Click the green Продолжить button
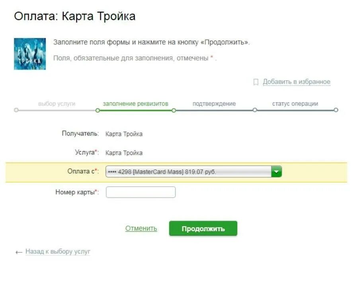Viewport: 361px width, 281px height. [x=203, y=228]
